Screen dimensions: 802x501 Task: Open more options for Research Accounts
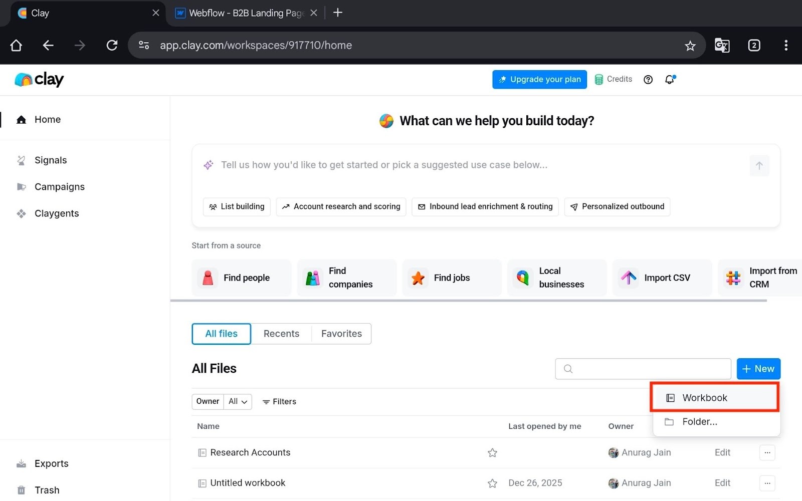coord(767,453)
